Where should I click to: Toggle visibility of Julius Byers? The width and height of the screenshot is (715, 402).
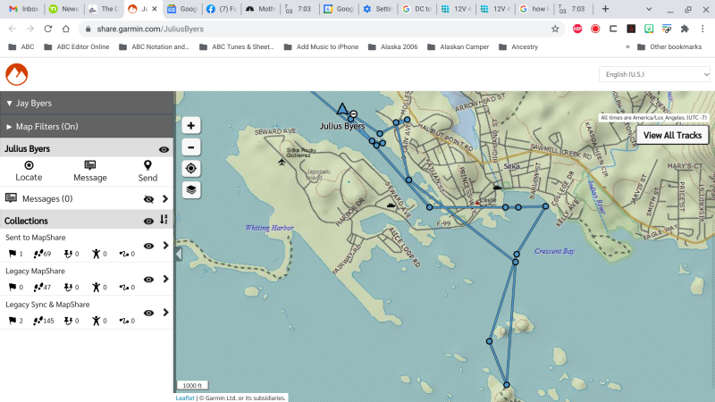pos(164,149)
